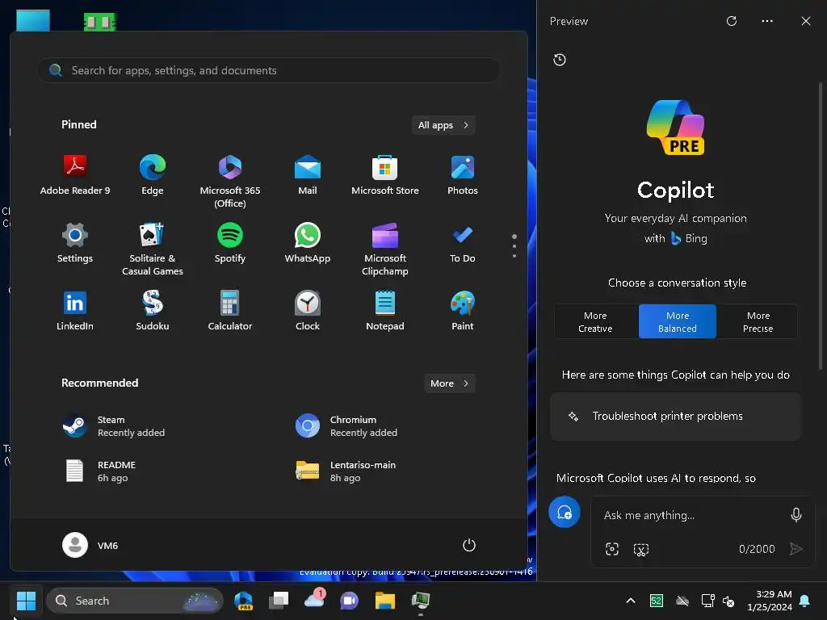This screenshot has height=620, width=827.
Task: Choose Troubleshoot printer problems suggestion
Action: click(x=676, y=416)
